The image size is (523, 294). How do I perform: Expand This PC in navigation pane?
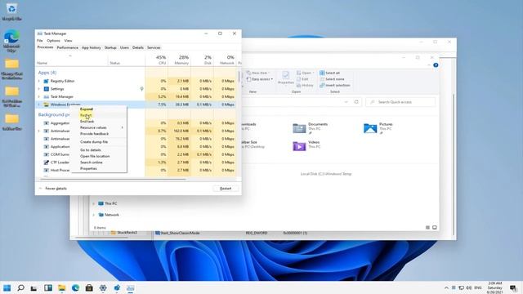pos(94,203)
